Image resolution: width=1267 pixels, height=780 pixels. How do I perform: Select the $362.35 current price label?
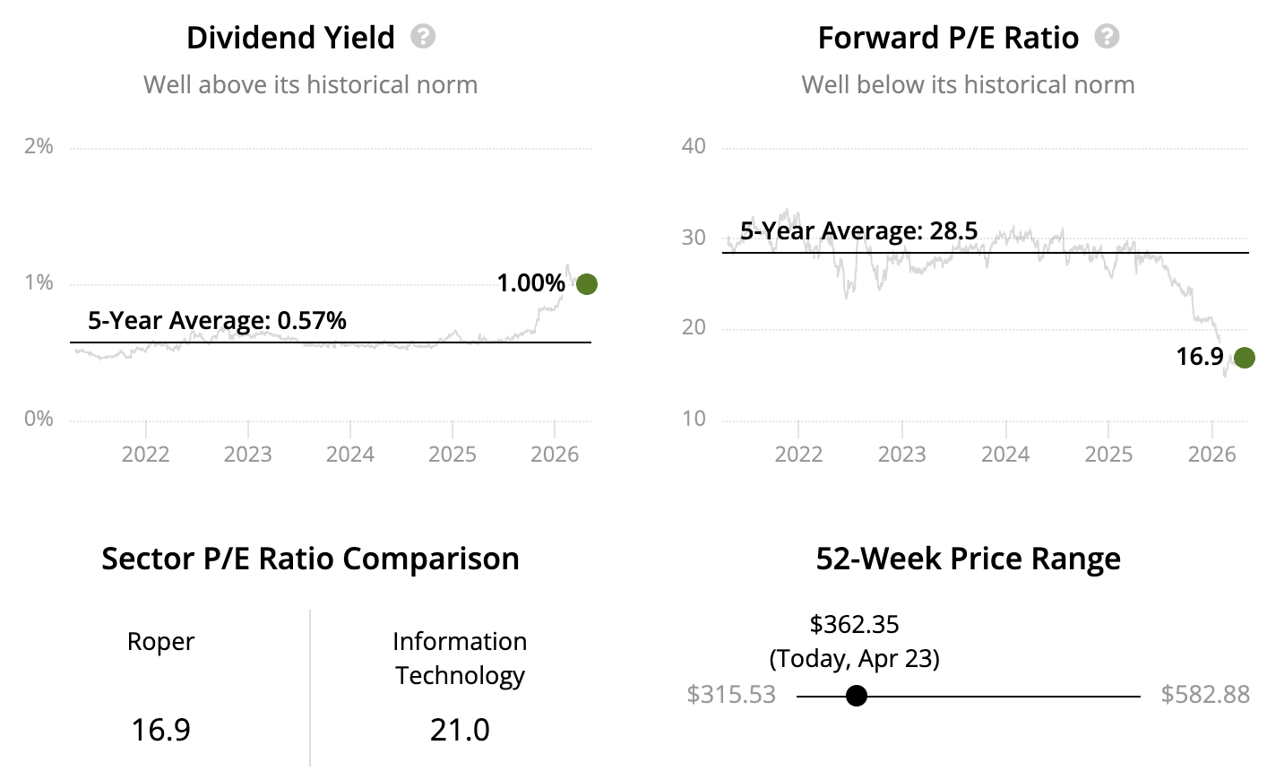[854, 625]
